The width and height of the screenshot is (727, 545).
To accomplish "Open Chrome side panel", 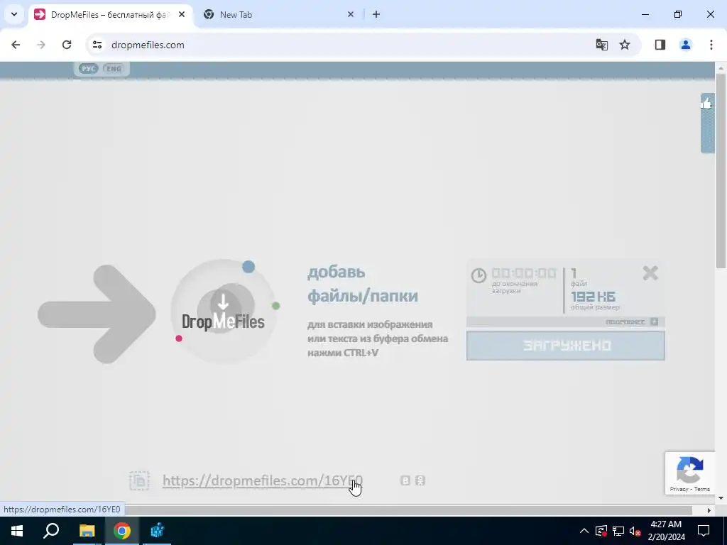I will click(x=660, y=45).
